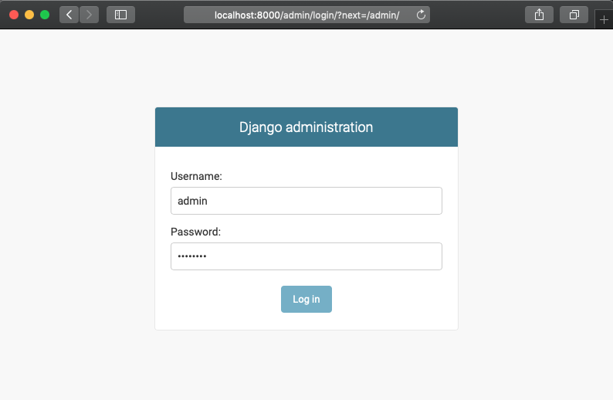Show the Safari sidebar
613x400 pixels.
pyautogui.click(x=120, y=15)
